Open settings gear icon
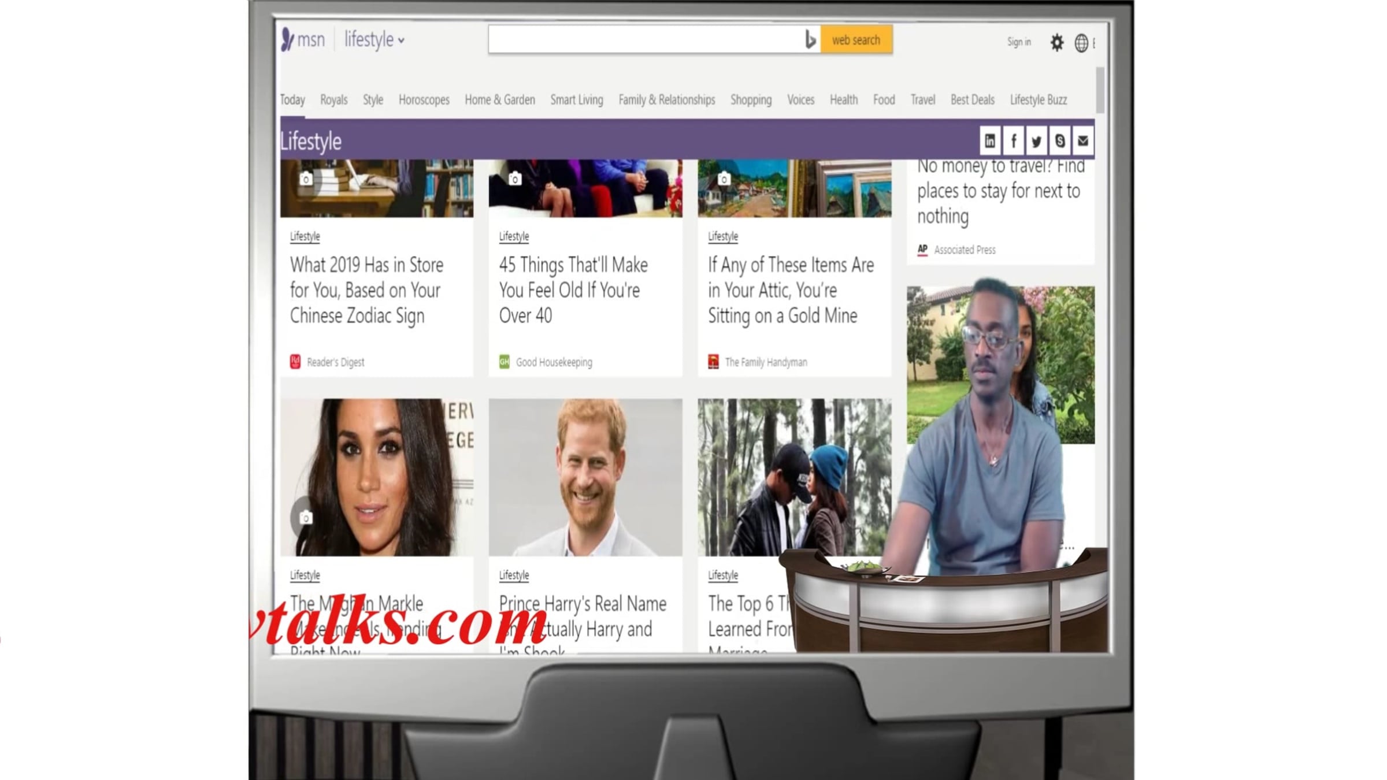The height and width of the screenshot is (780, 1387). pyautogui.click(x=1056, y=42)
